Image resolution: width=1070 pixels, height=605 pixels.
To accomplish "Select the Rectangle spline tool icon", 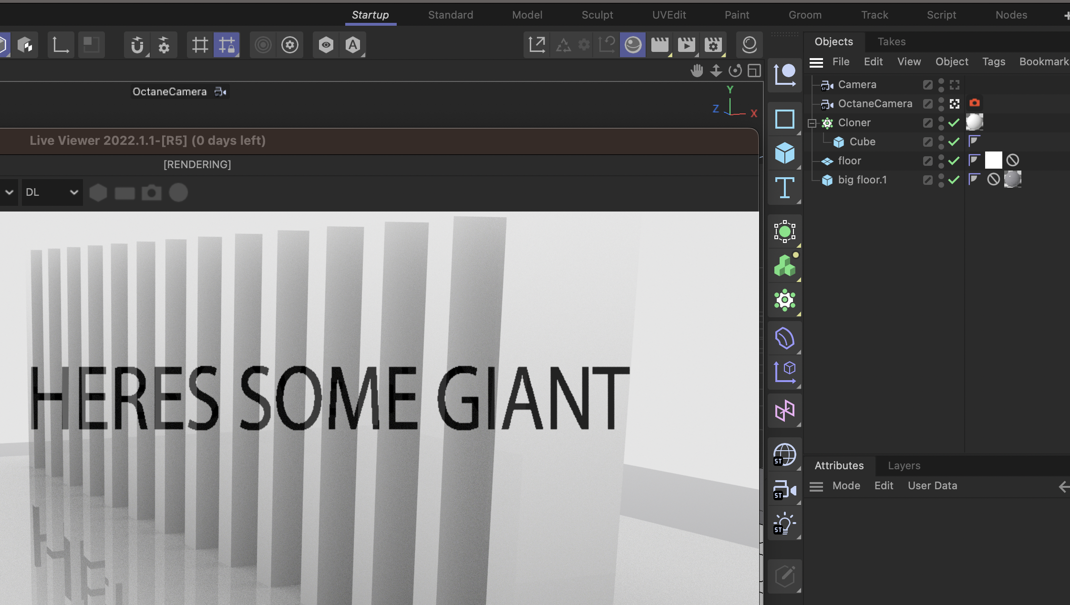I will point(784,119).
